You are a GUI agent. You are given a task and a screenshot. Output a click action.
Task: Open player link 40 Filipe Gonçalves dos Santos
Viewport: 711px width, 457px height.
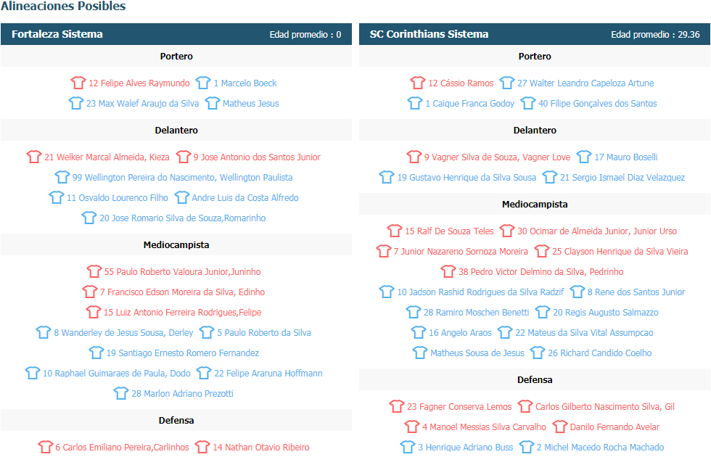coord(597,103)
